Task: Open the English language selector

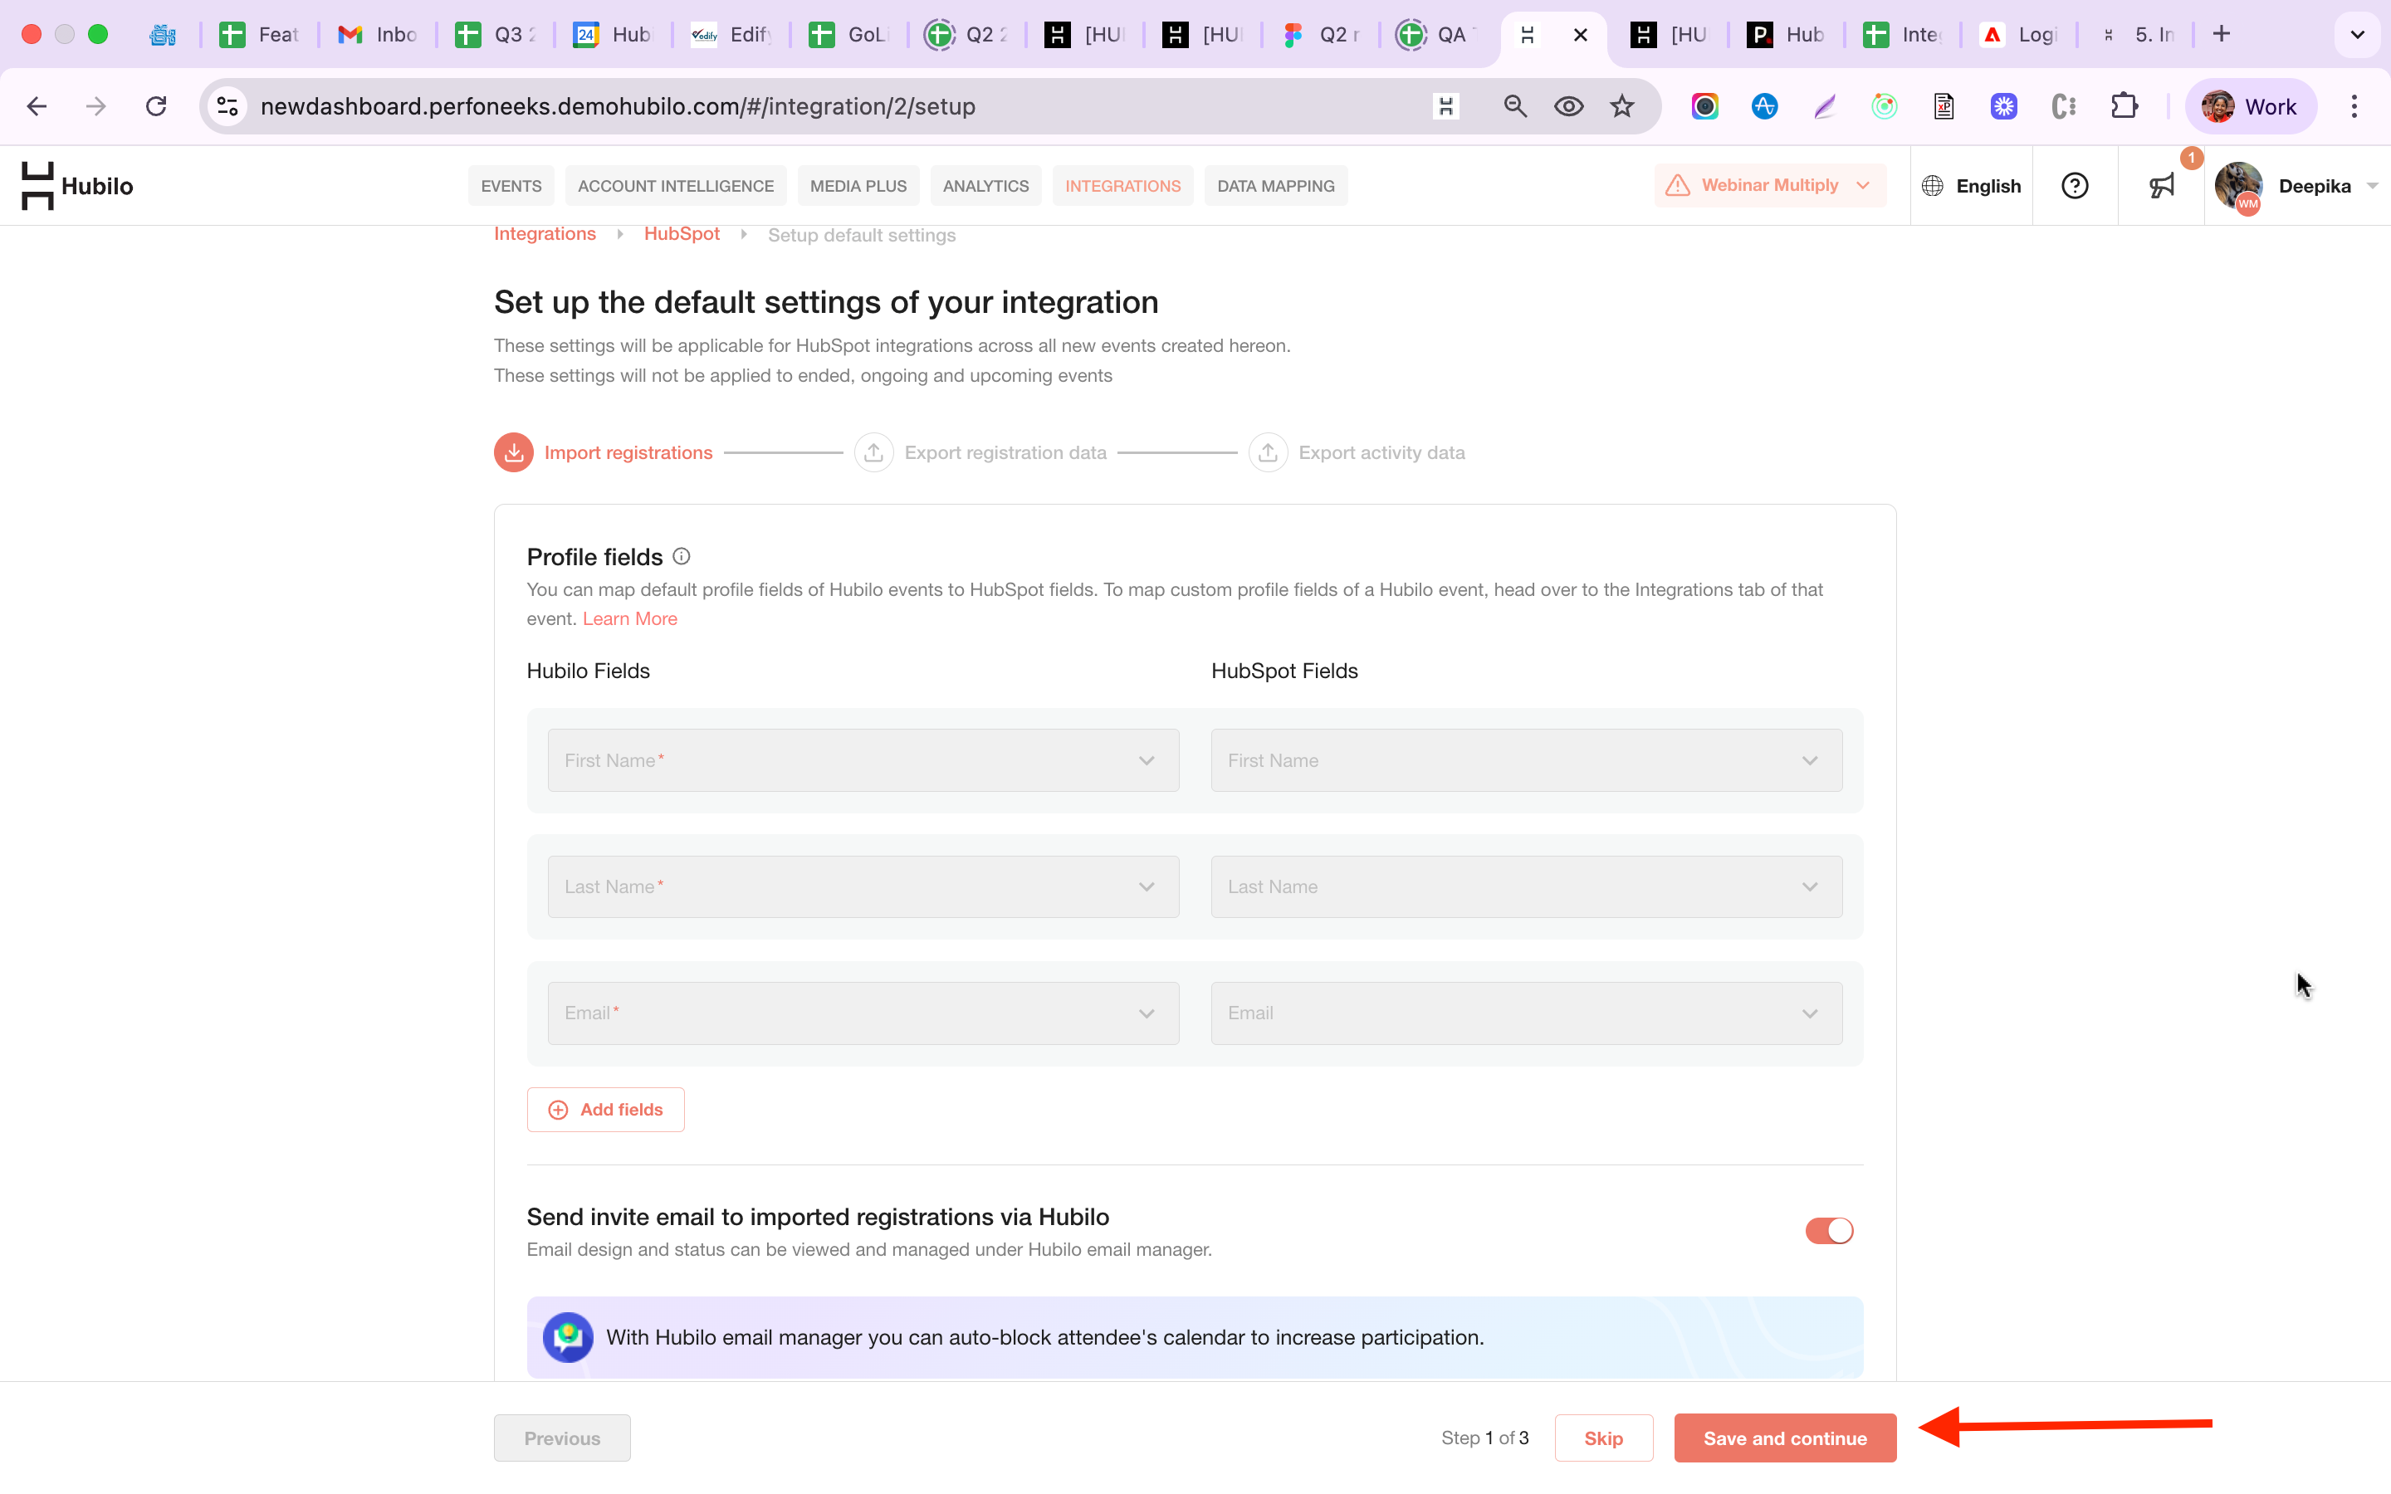Action: [1971, 186]
